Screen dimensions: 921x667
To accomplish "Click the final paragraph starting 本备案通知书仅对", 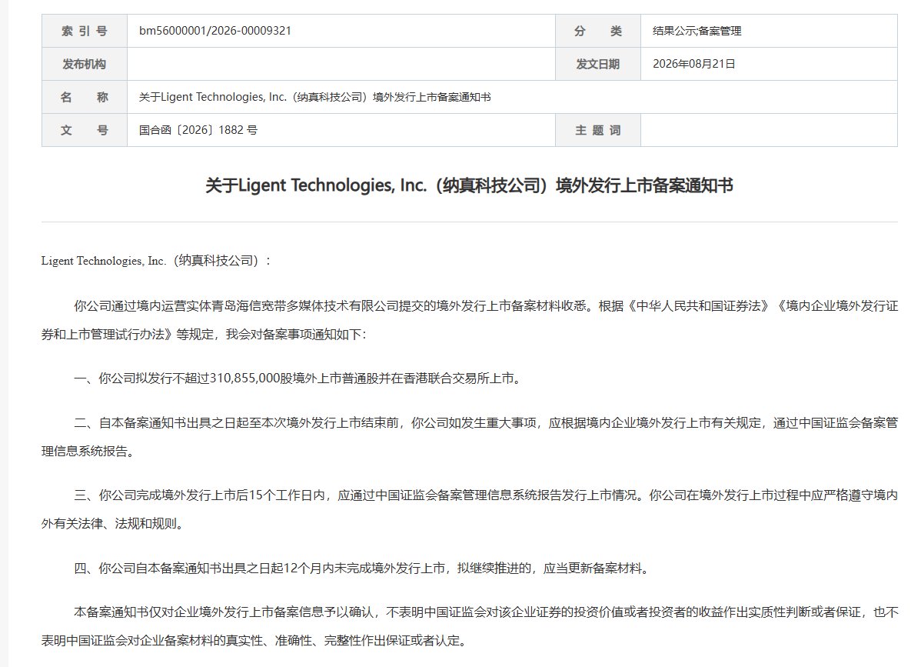I will click(469, 626).
